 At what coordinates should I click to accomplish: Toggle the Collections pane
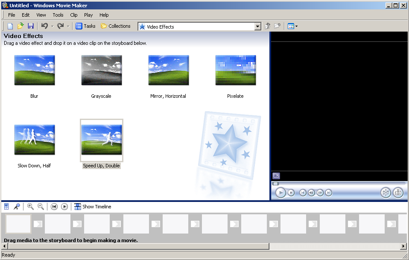pos(116,26)
